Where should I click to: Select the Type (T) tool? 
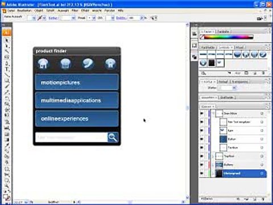pyautogui.click(x=7, y=69)
